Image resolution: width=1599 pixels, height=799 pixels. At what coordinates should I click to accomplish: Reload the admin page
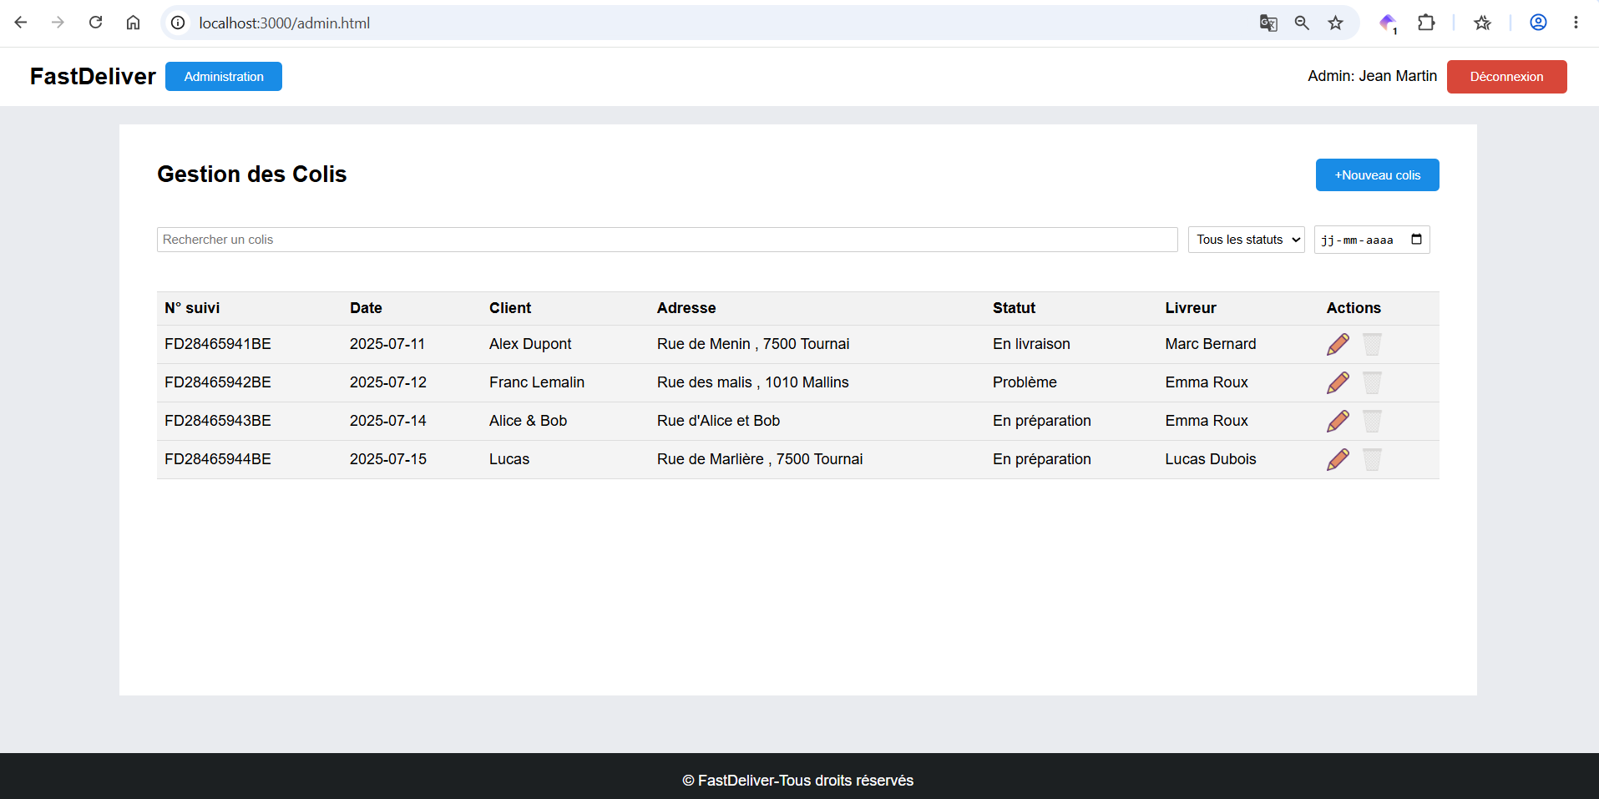[x=95, y=23]
